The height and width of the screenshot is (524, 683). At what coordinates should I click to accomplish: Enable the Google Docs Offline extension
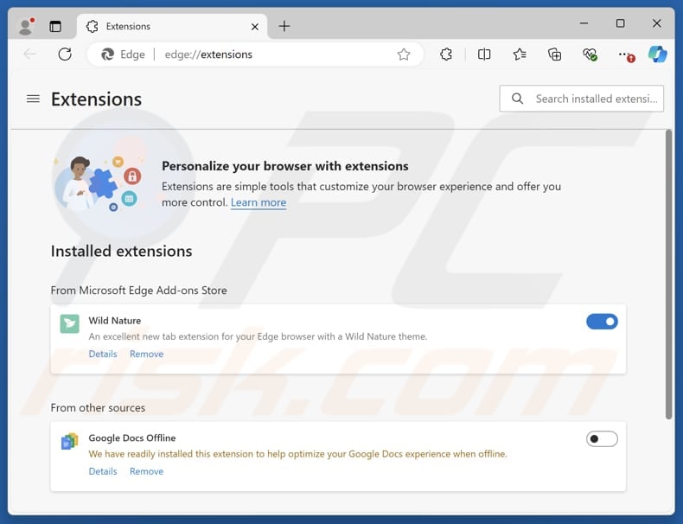coord(602,438)
